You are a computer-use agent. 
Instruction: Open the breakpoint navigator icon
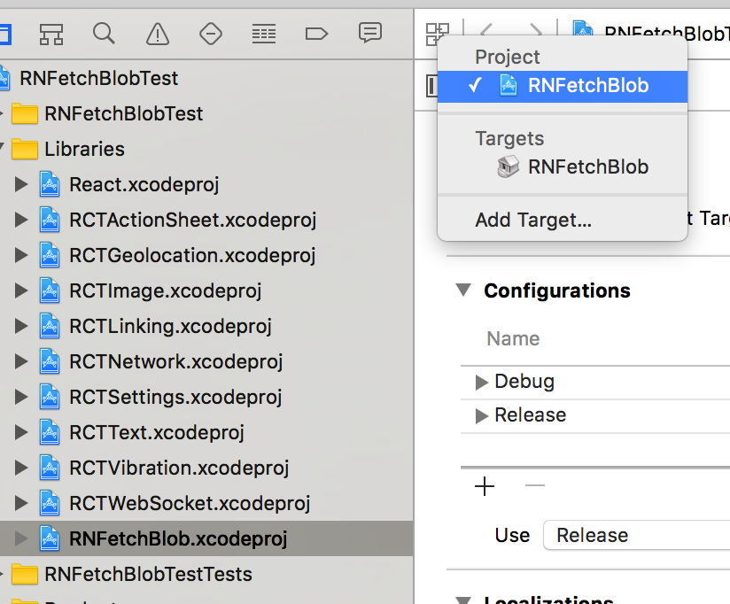point(316,34)
